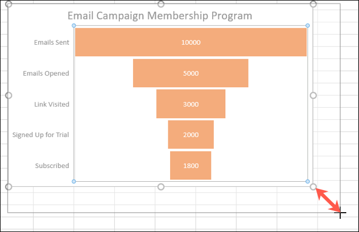Select the chart title Email Campaign Membership Program
Viewport: 359px width, 232px height.
159,15
